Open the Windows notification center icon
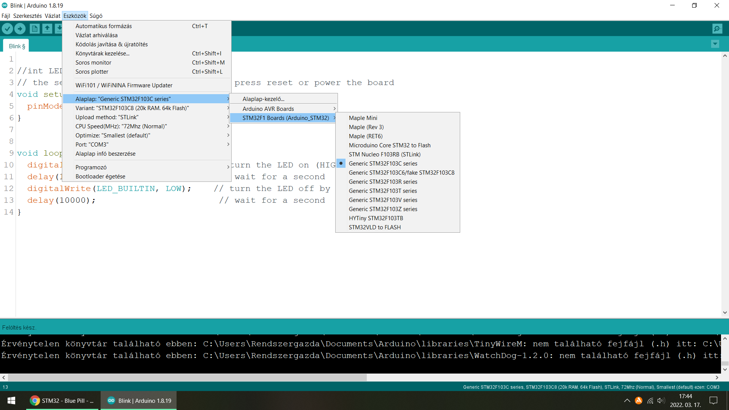This screenshot has width=729, height=410. pyautogui.click(x=713, y=401)
